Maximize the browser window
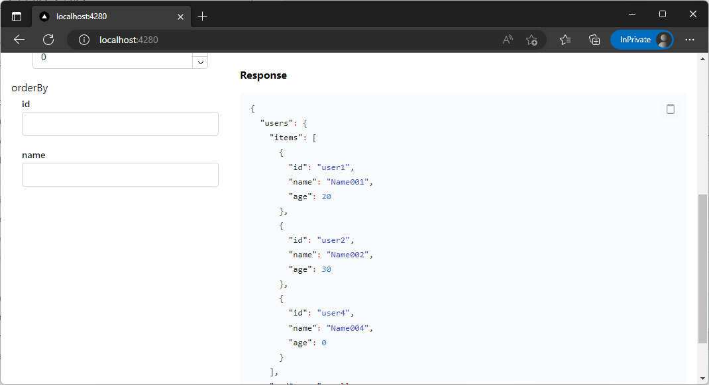Image resolution: width=709 pixels, height=385 pixels. click(x=663, y=15)
